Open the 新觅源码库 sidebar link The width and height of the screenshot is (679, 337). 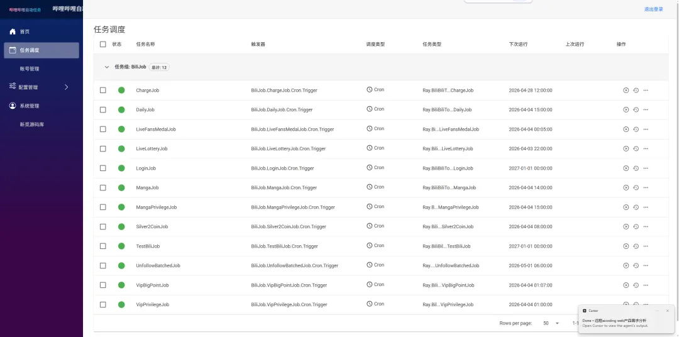pyautogui.click(x=32, y=124)
